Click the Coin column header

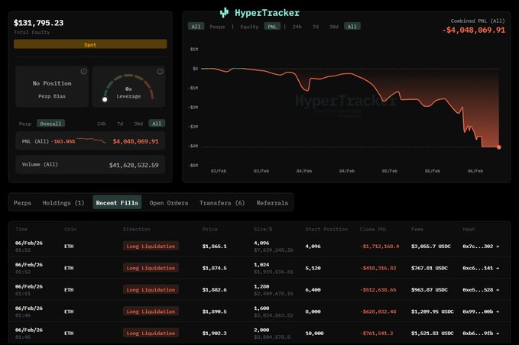pyautogui.click(x=70, y=229)
